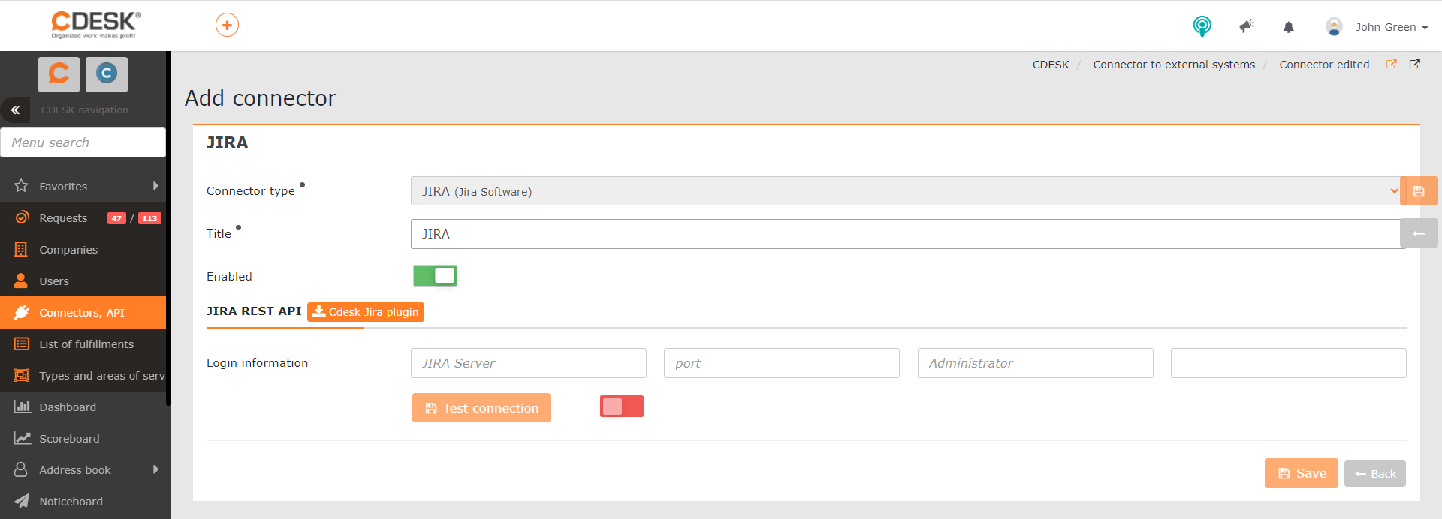Click the Back button
The width and height of the screenshot is (1442, 519).
pos(1375,473)
